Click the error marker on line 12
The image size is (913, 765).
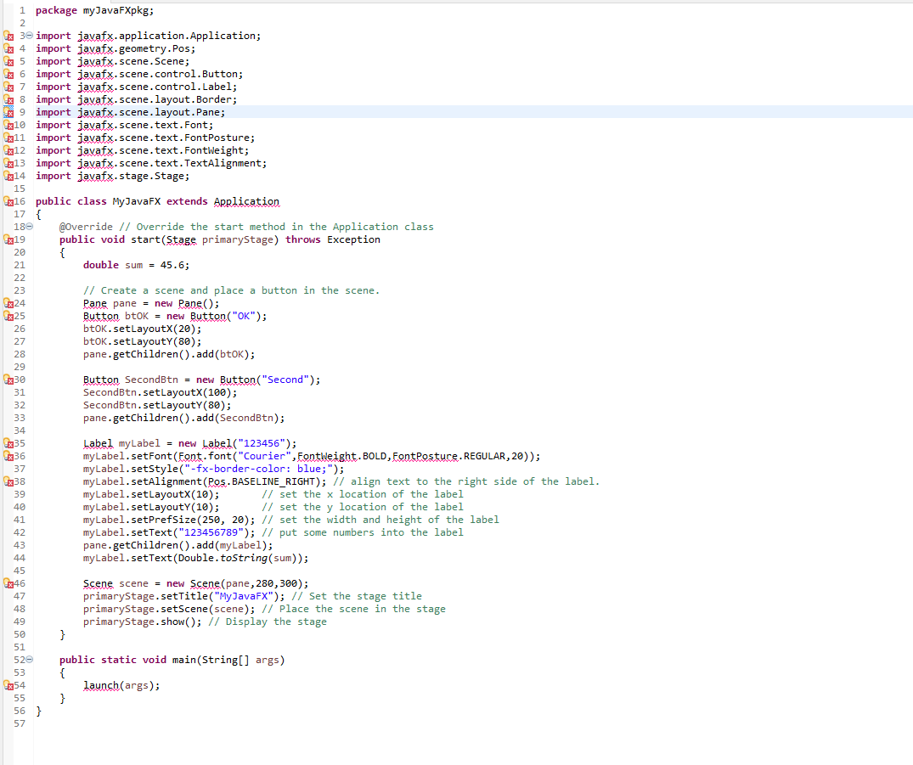click(x=8, y=151)
